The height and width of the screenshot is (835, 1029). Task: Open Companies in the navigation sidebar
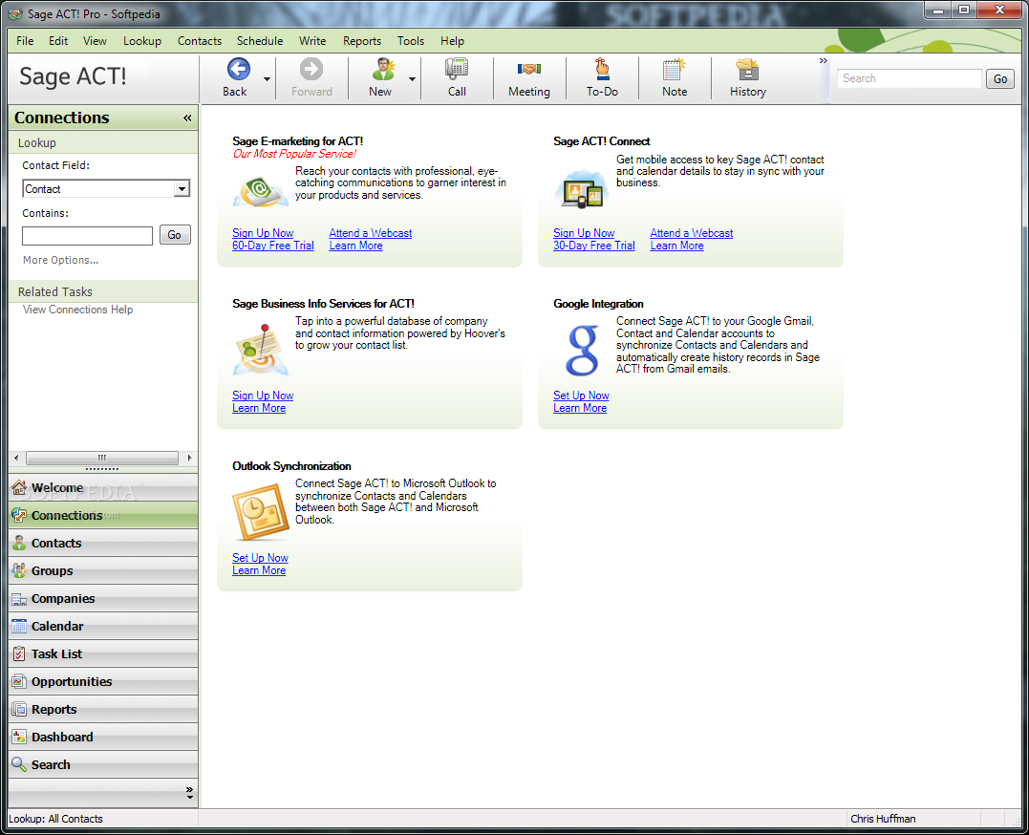click(103, 598)
